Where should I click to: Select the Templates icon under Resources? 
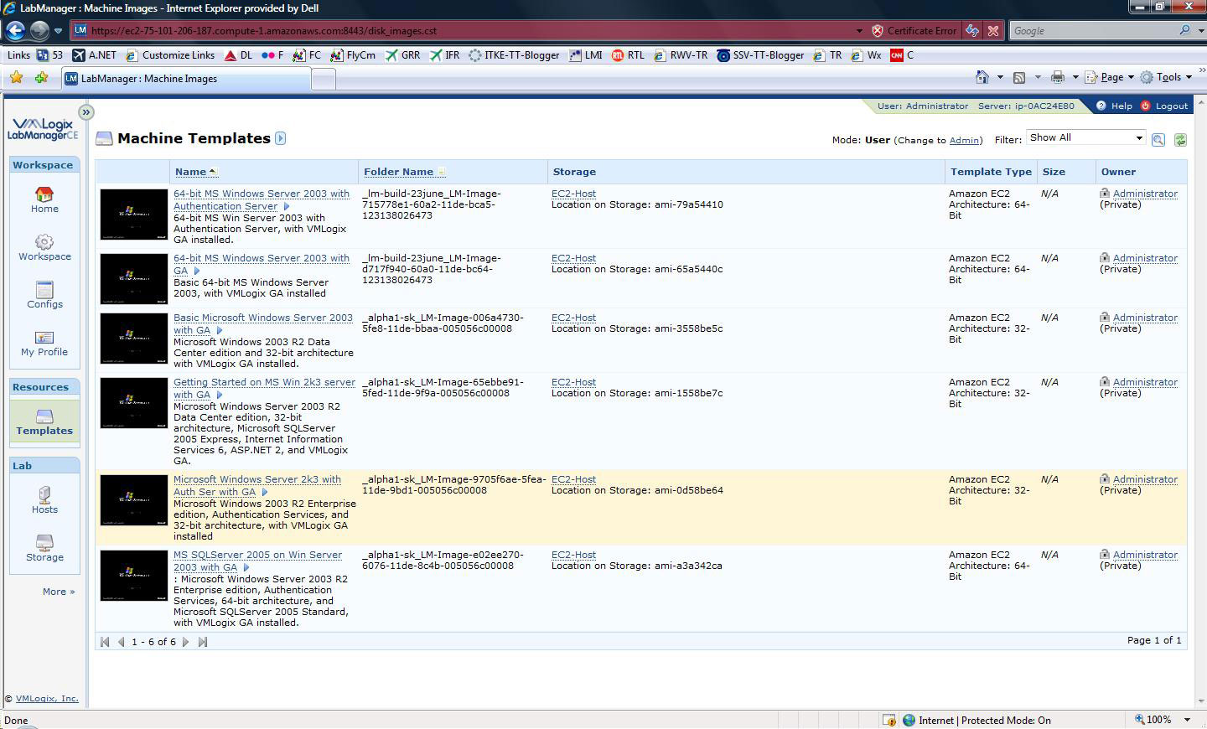(x=44, y=416)
